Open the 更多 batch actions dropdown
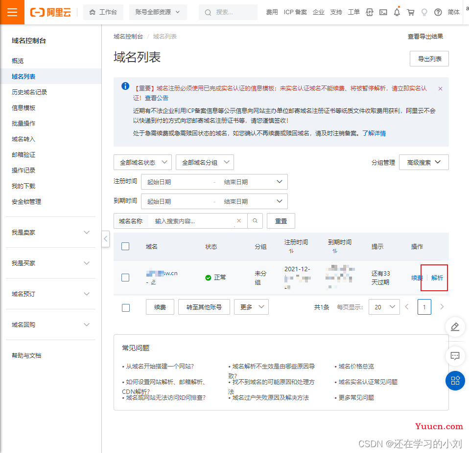Image resolution: width=469 pixels, height=453 pixels. tap(251, 307)
